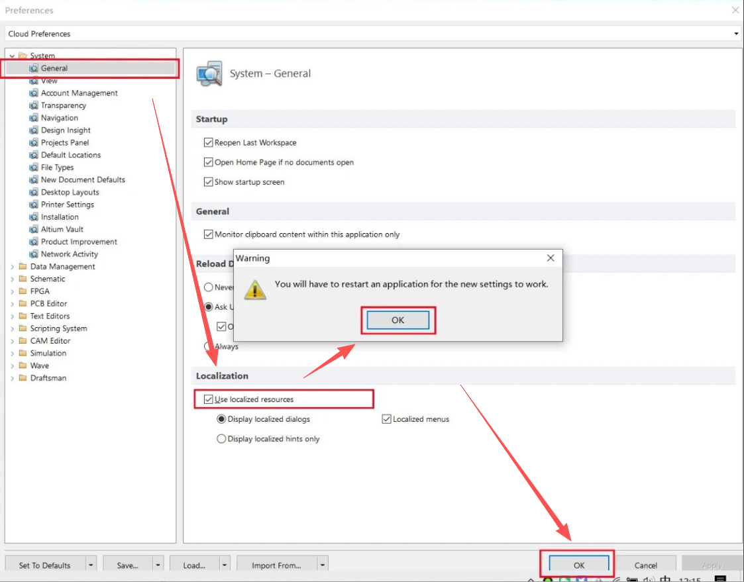Click the Account Management page icon
The height and width of the screenshot is (582, 744).
[x=34, y=93]
